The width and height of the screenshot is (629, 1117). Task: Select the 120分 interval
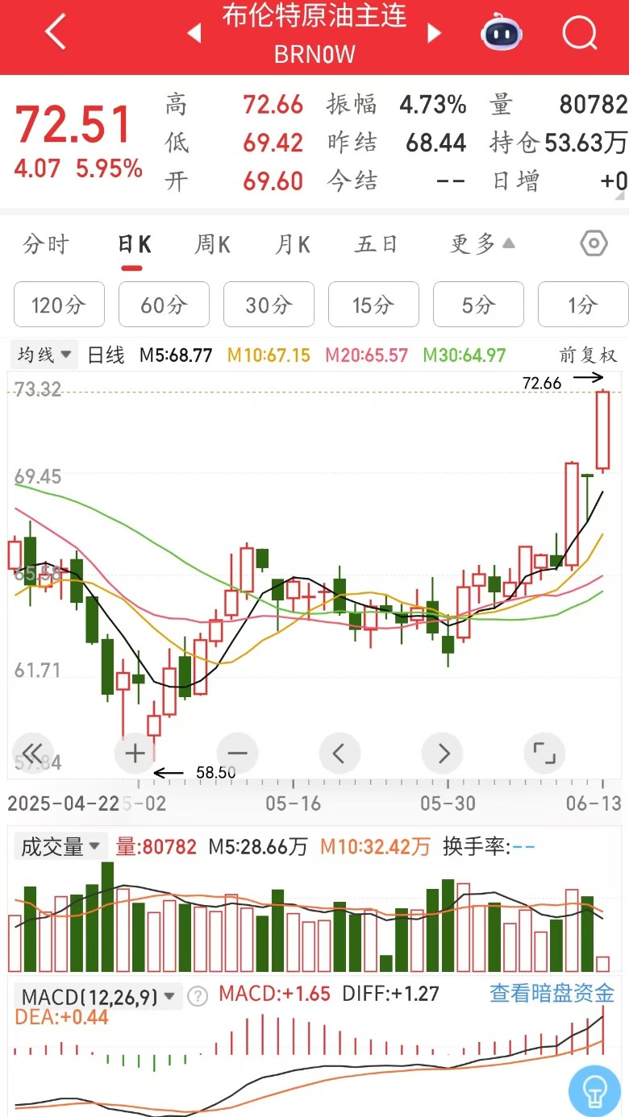59,305
